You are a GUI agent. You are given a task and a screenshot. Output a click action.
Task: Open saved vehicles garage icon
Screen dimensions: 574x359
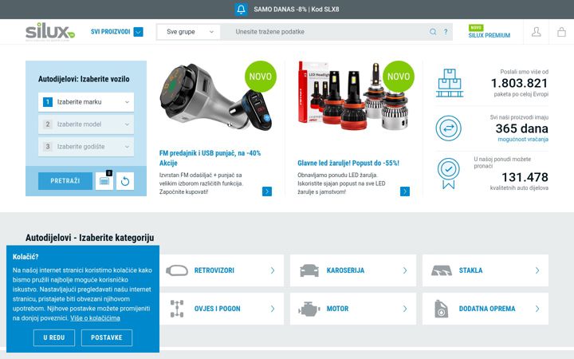point(104,181)
